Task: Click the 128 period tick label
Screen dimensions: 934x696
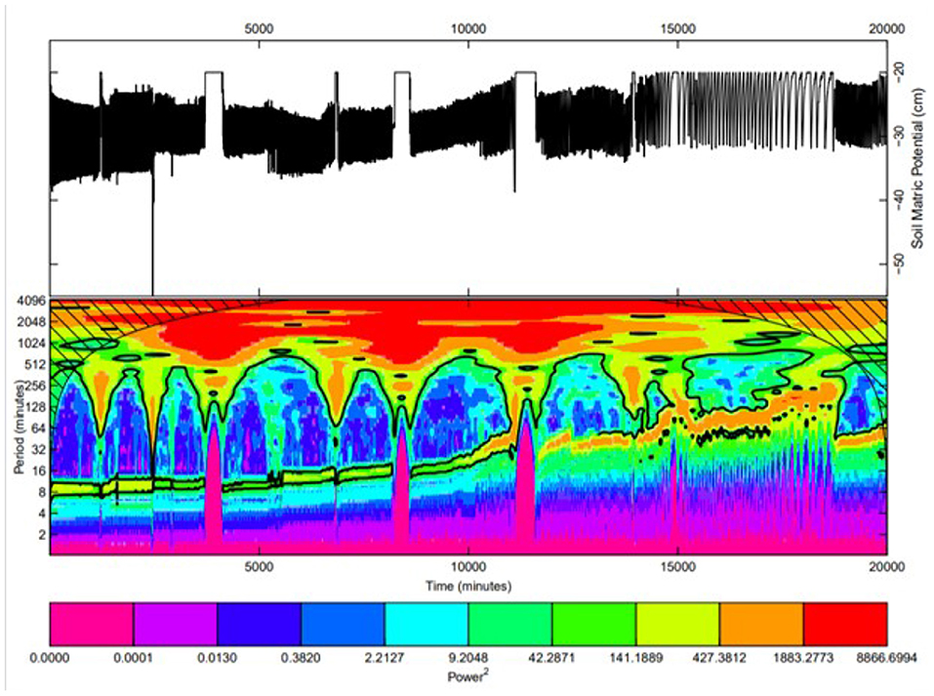Action: point(36,408)
